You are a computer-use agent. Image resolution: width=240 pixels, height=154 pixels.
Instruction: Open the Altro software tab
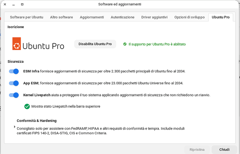pyautogui.click(x=61, y=17)
